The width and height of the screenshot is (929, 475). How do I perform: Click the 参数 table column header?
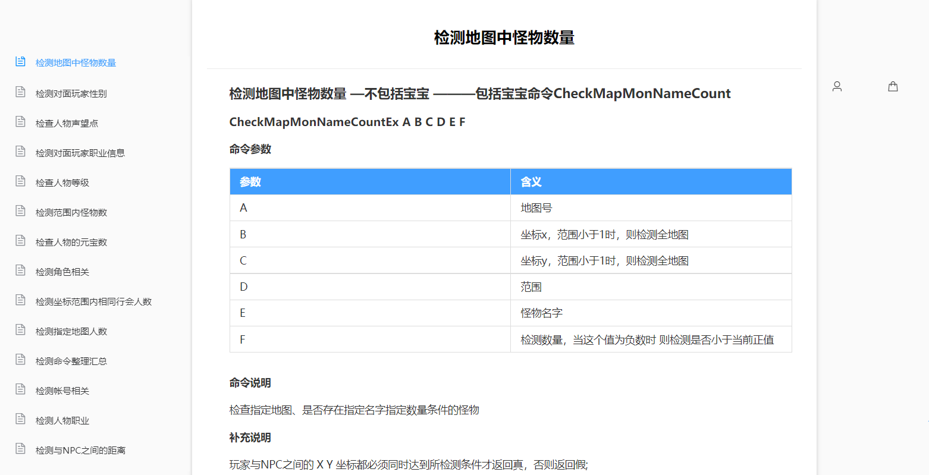point(250,182)
